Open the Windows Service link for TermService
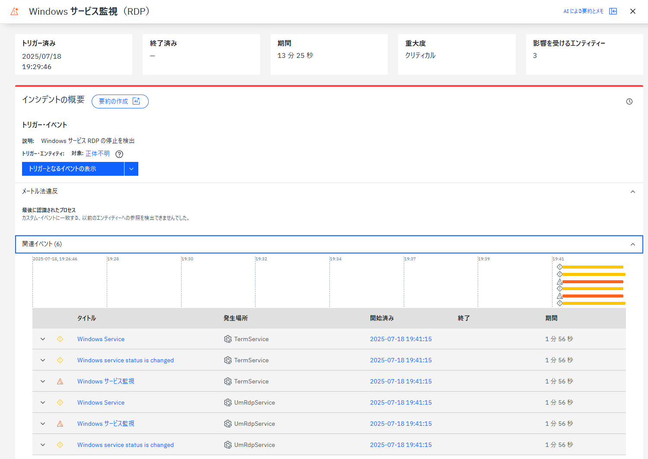 coord(101,339)
